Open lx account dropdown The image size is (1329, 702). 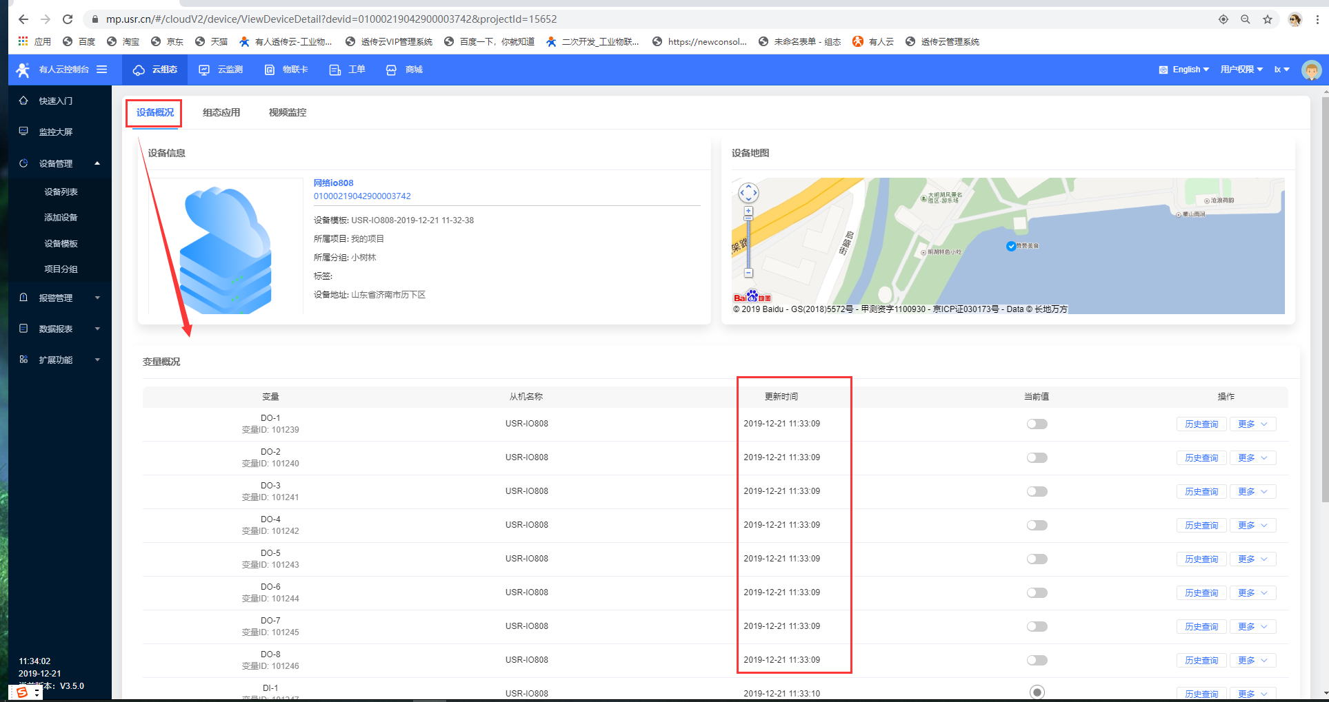tap(1281, 70)
